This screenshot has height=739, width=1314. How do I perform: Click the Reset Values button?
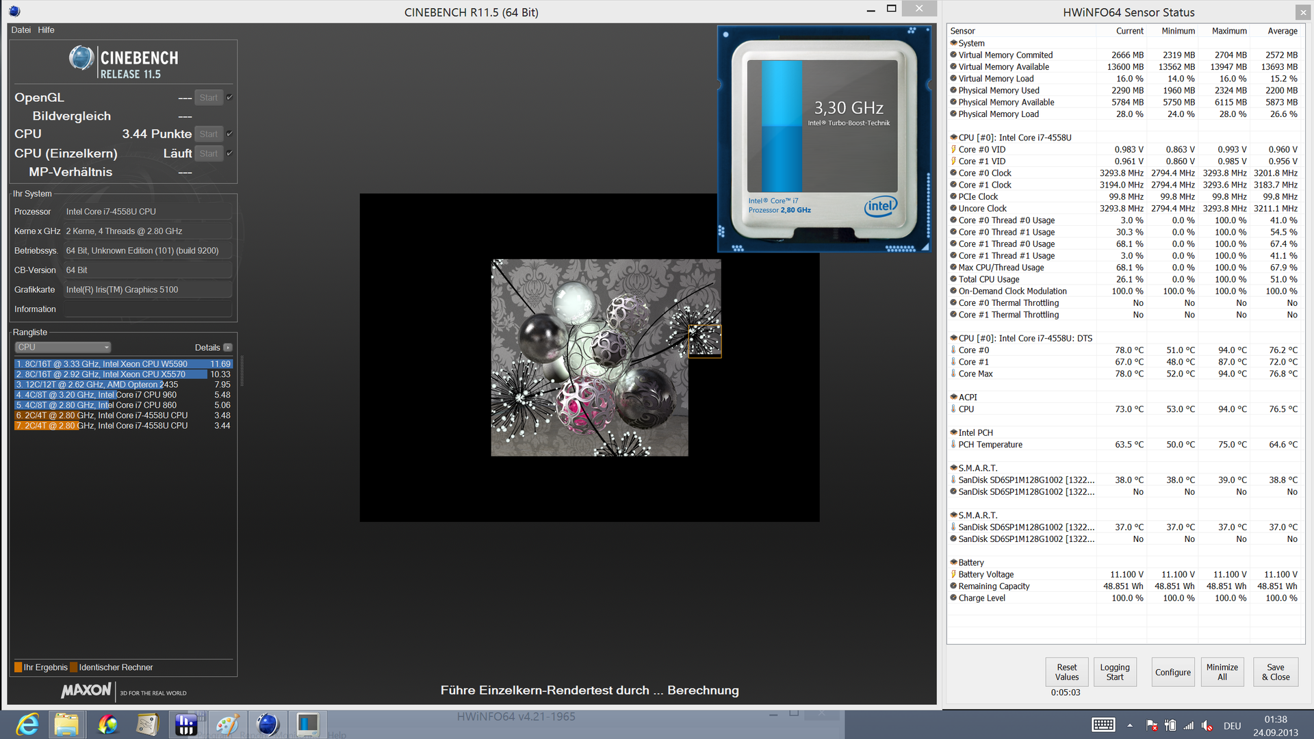pyautogui.click(x=1066, y=672)
